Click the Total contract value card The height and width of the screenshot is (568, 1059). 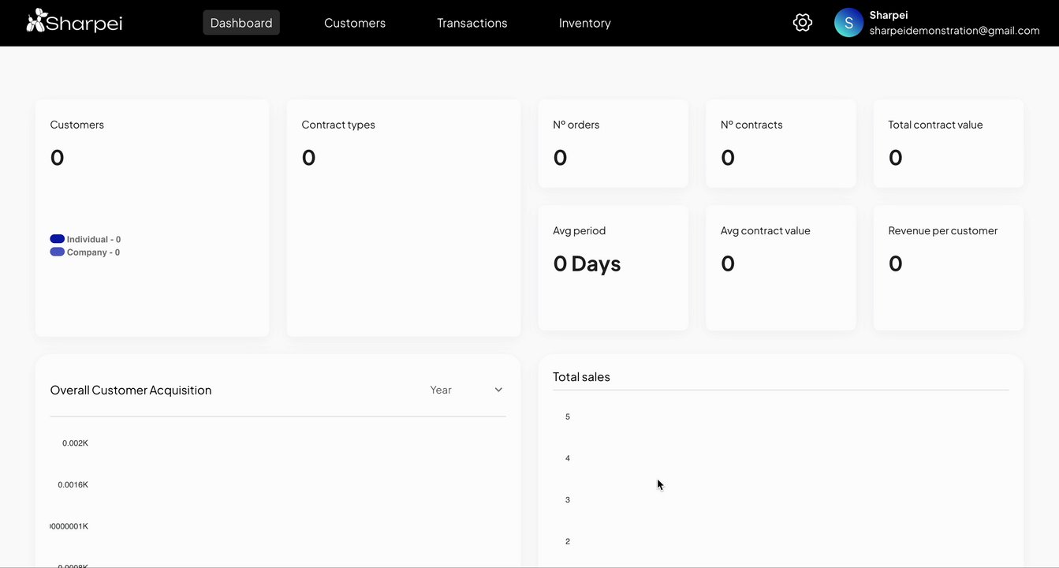pos(948,144)
